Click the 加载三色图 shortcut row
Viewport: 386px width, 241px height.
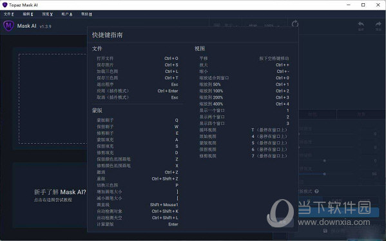[x=137, y=72]
